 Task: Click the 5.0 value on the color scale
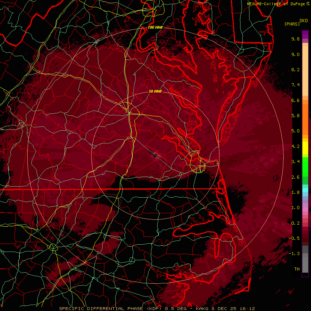[x=295, y=131]
